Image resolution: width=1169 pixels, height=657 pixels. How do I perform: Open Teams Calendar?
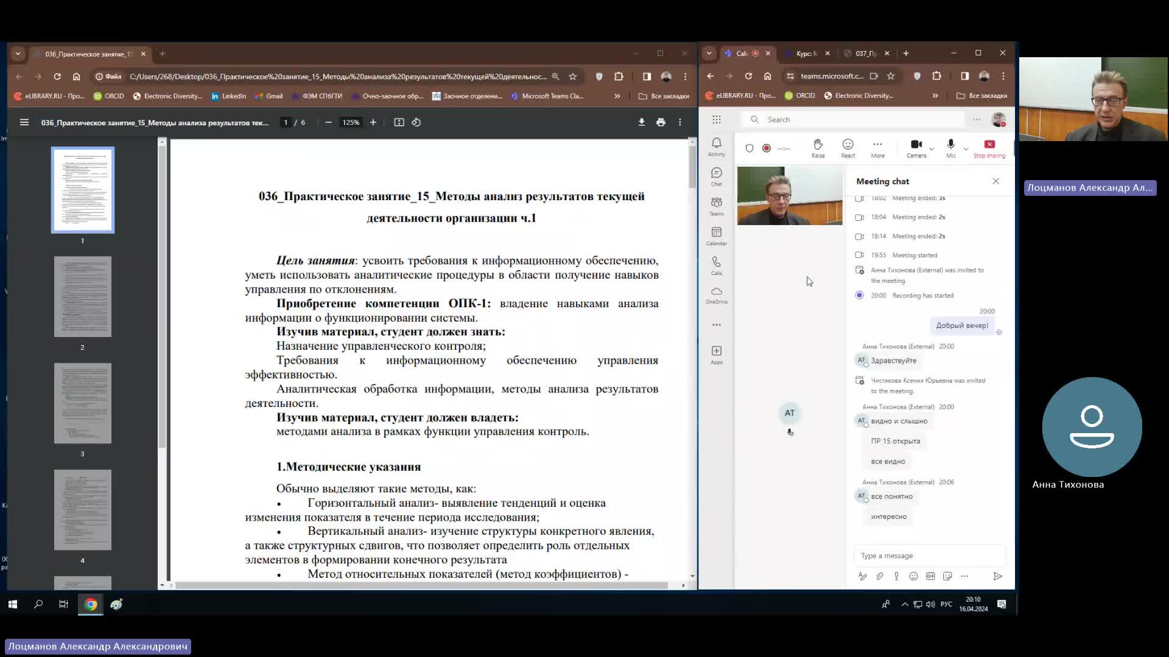click(717, 236)
